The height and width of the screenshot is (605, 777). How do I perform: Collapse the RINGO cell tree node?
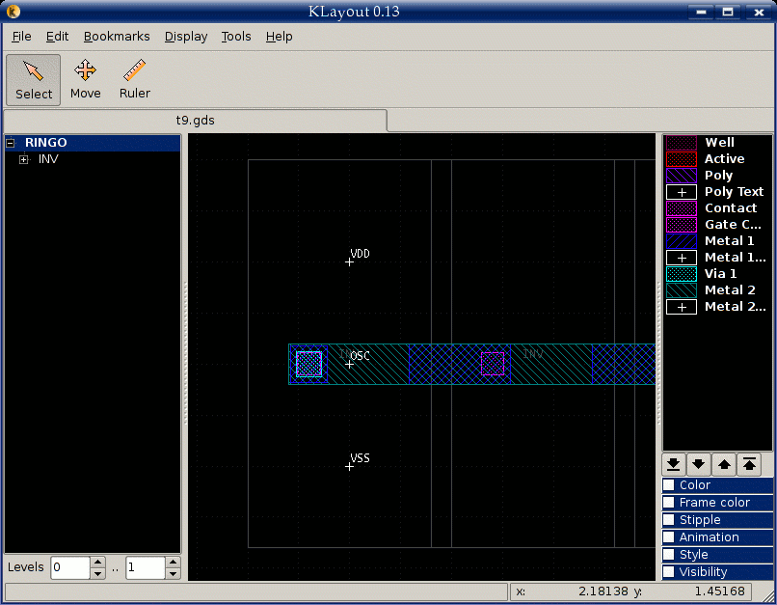[11, 143]
